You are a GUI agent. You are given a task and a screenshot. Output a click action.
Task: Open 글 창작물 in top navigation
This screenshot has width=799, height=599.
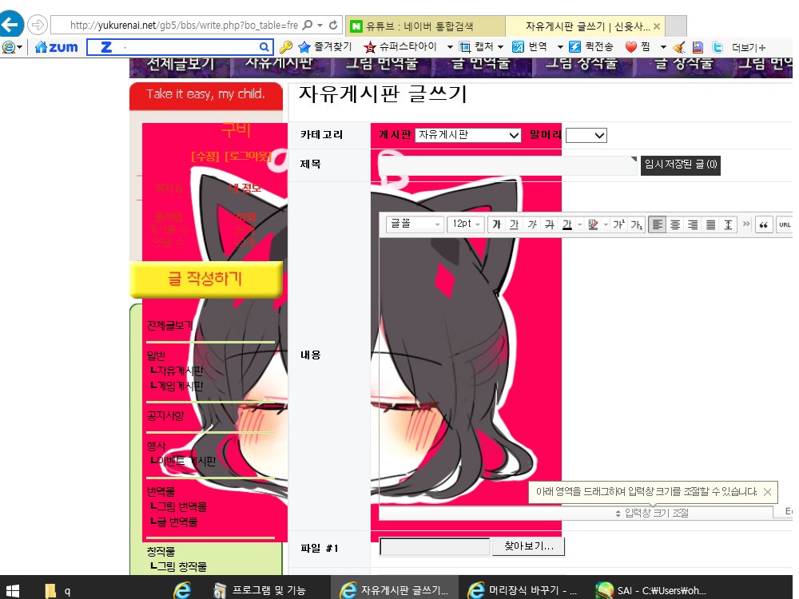click(x=683, y=65)
